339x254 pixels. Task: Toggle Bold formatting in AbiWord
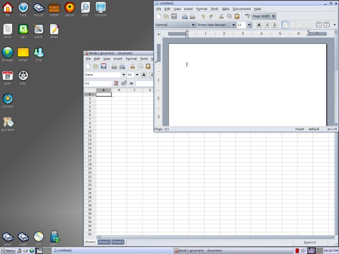259,25
